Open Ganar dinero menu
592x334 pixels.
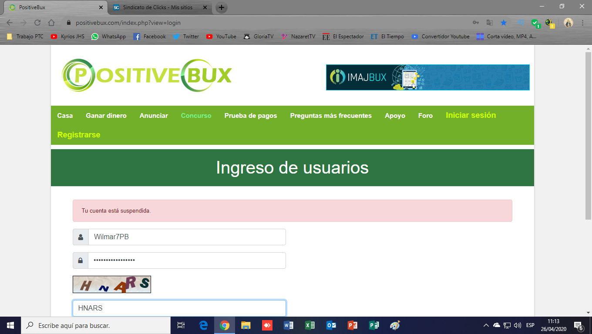pos(106,116)
